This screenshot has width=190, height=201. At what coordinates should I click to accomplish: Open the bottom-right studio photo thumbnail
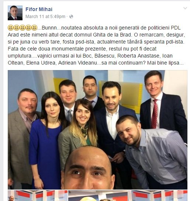click(158, 195)
